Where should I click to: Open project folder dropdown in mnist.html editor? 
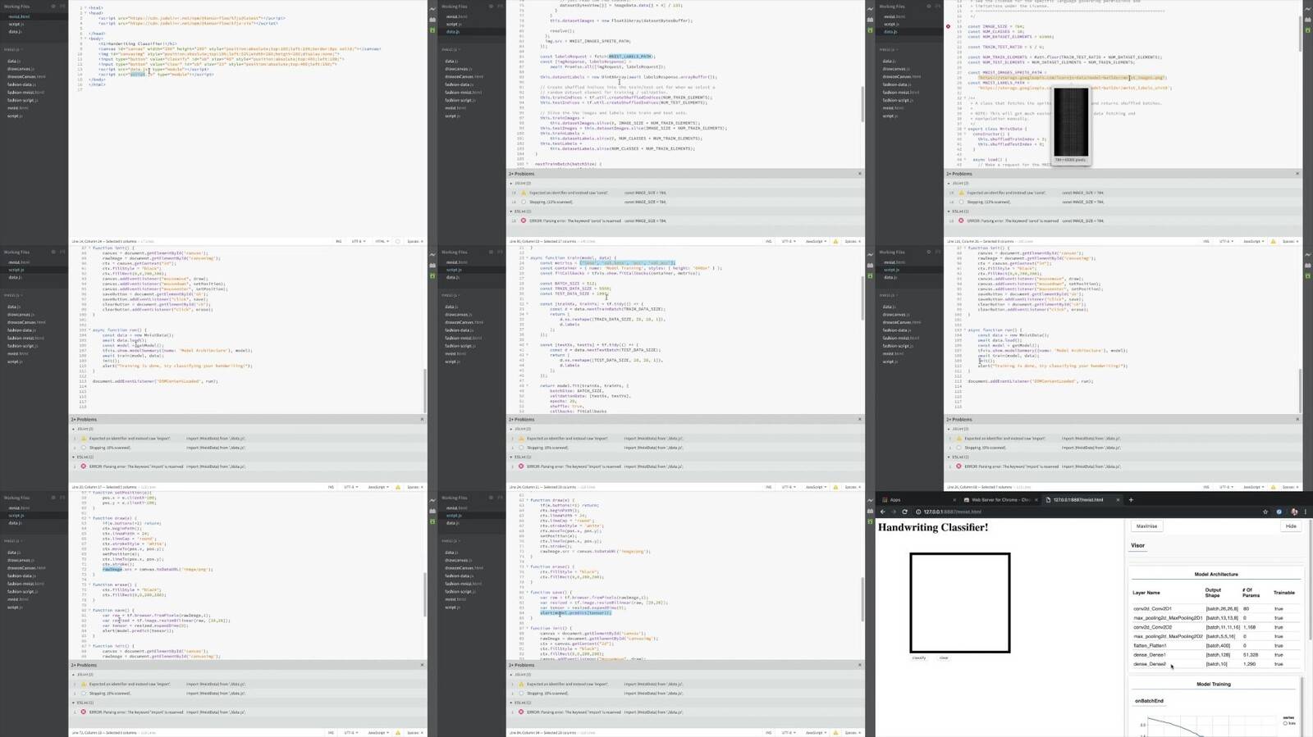[13, 49]
